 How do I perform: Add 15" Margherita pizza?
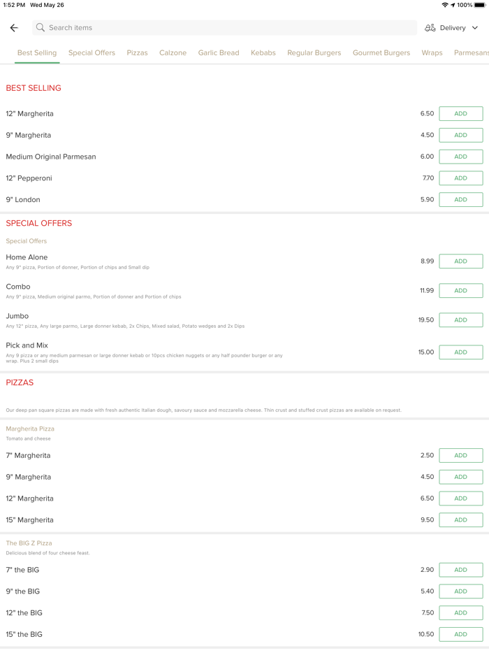[460, 520]
